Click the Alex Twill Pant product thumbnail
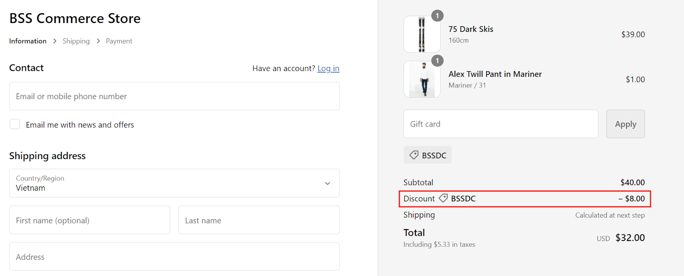Screen dimensions: 684x276 pyautogui.click(x=422, y=79)
